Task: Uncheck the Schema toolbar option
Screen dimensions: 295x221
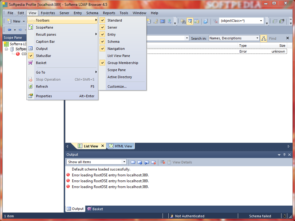Action: tap(122, 42)
